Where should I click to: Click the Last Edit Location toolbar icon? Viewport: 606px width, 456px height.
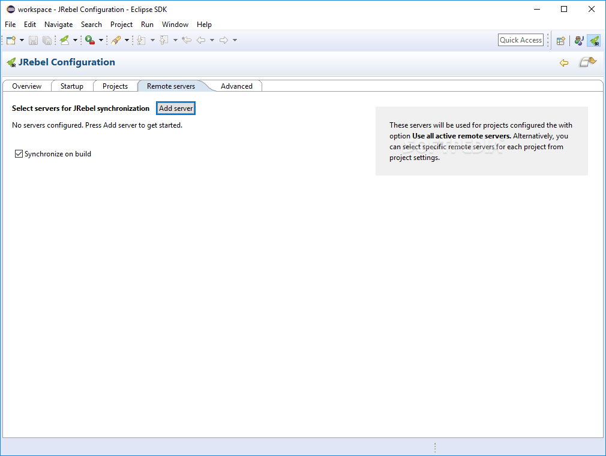(187, 40)
